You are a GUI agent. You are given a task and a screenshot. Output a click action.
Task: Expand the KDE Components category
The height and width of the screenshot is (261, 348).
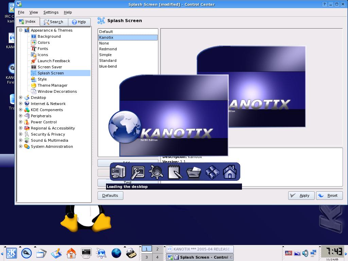[21, 110]
